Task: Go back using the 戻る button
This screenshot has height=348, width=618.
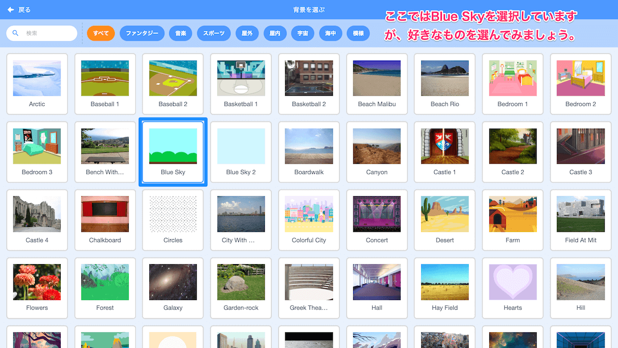Action: pos(19,10)
